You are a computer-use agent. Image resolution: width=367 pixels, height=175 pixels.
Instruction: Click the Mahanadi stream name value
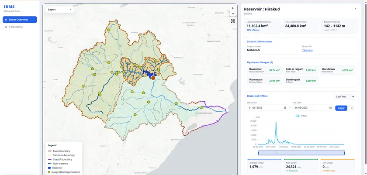pyautogui.click(x=253, y=50)
